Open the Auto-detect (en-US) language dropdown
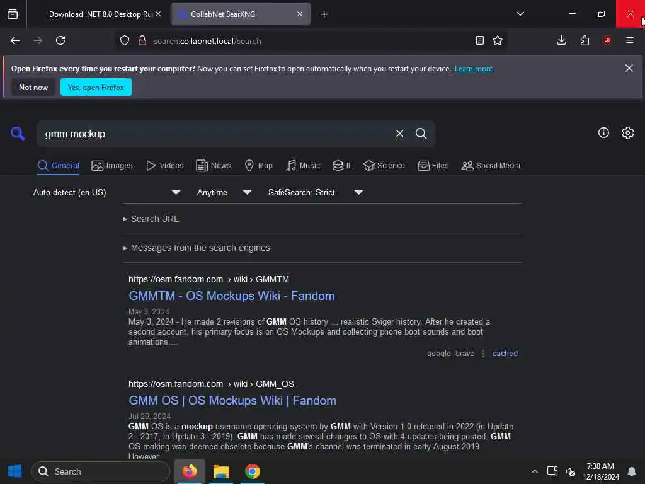This screenshot has height=484, width=645. (107, 192)
